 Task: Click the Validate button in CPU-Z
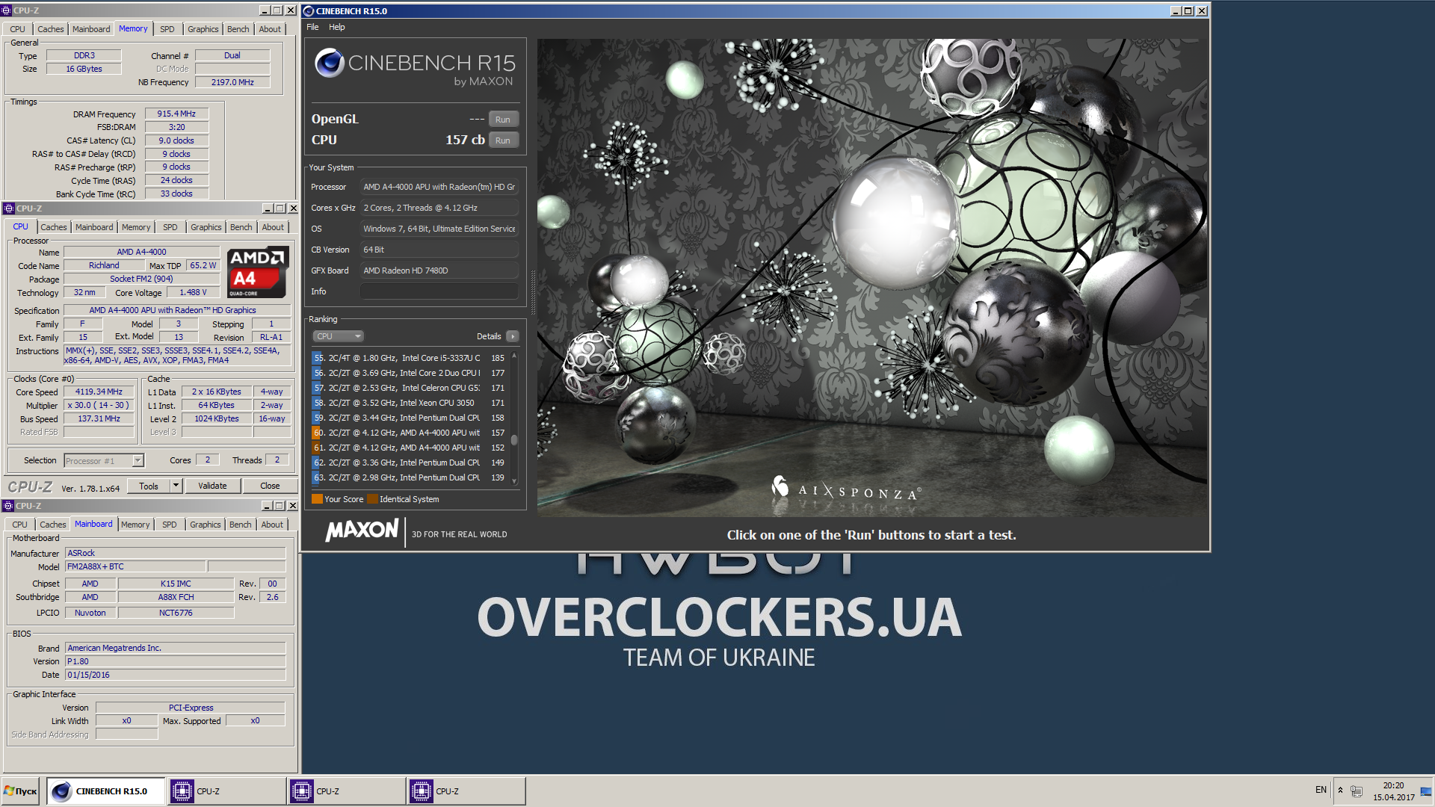tap(212, 486)
